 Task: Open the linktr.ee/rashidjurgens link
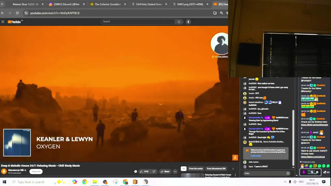click(314, 126)
